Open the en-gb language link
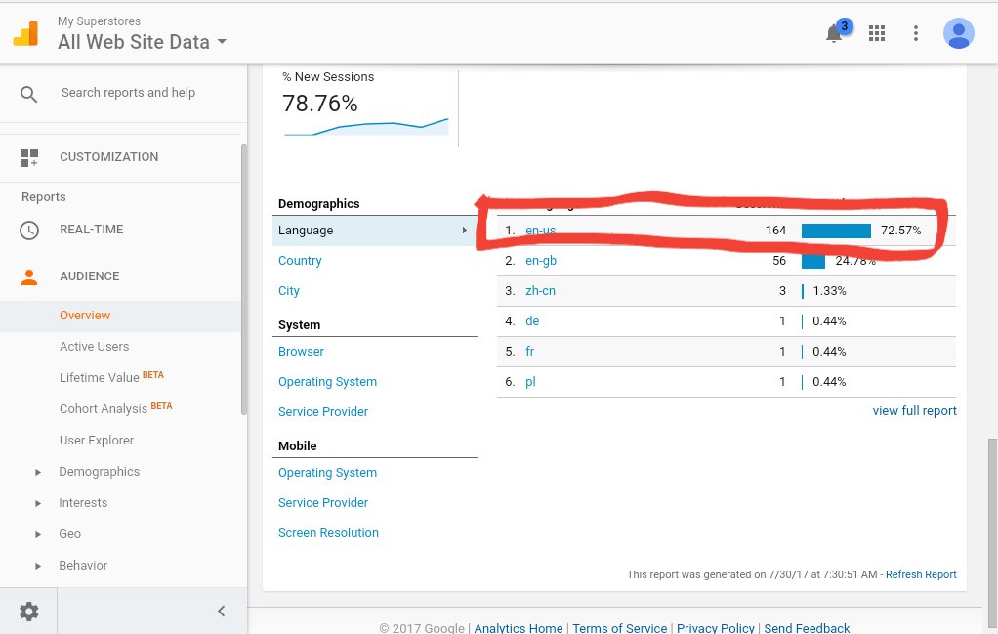 [541, 261]
